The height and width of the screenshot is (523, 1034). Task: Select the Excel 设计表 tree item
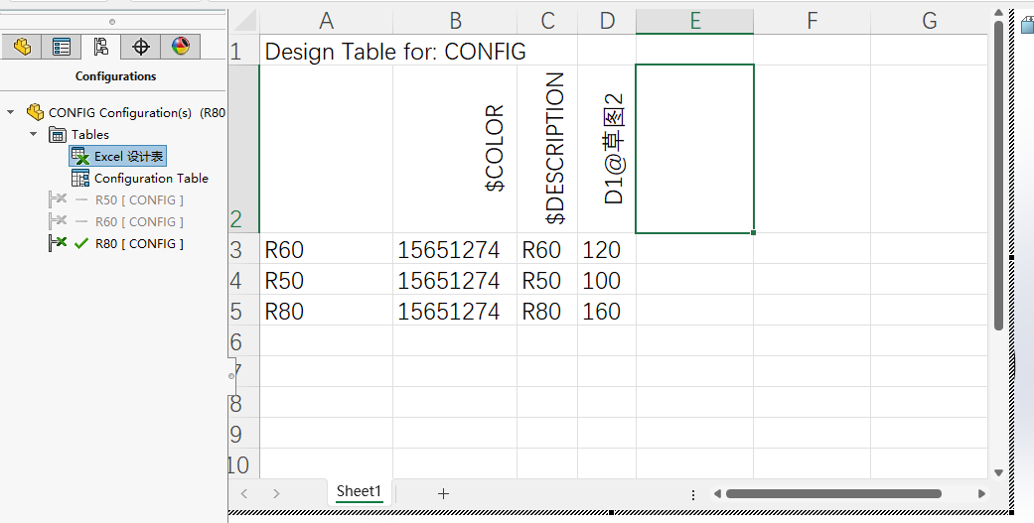pyautogui.click(x=118, y=156)
